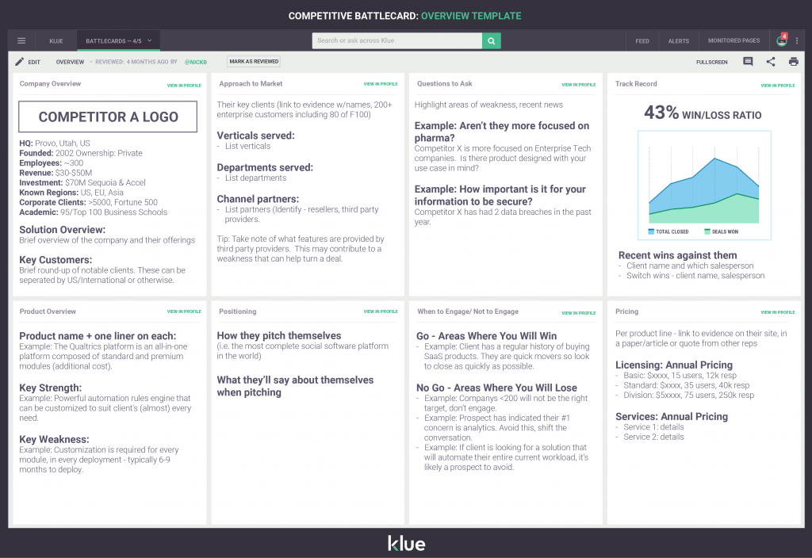Click the 'Verticals served:' heading

(x=256, y=136)
